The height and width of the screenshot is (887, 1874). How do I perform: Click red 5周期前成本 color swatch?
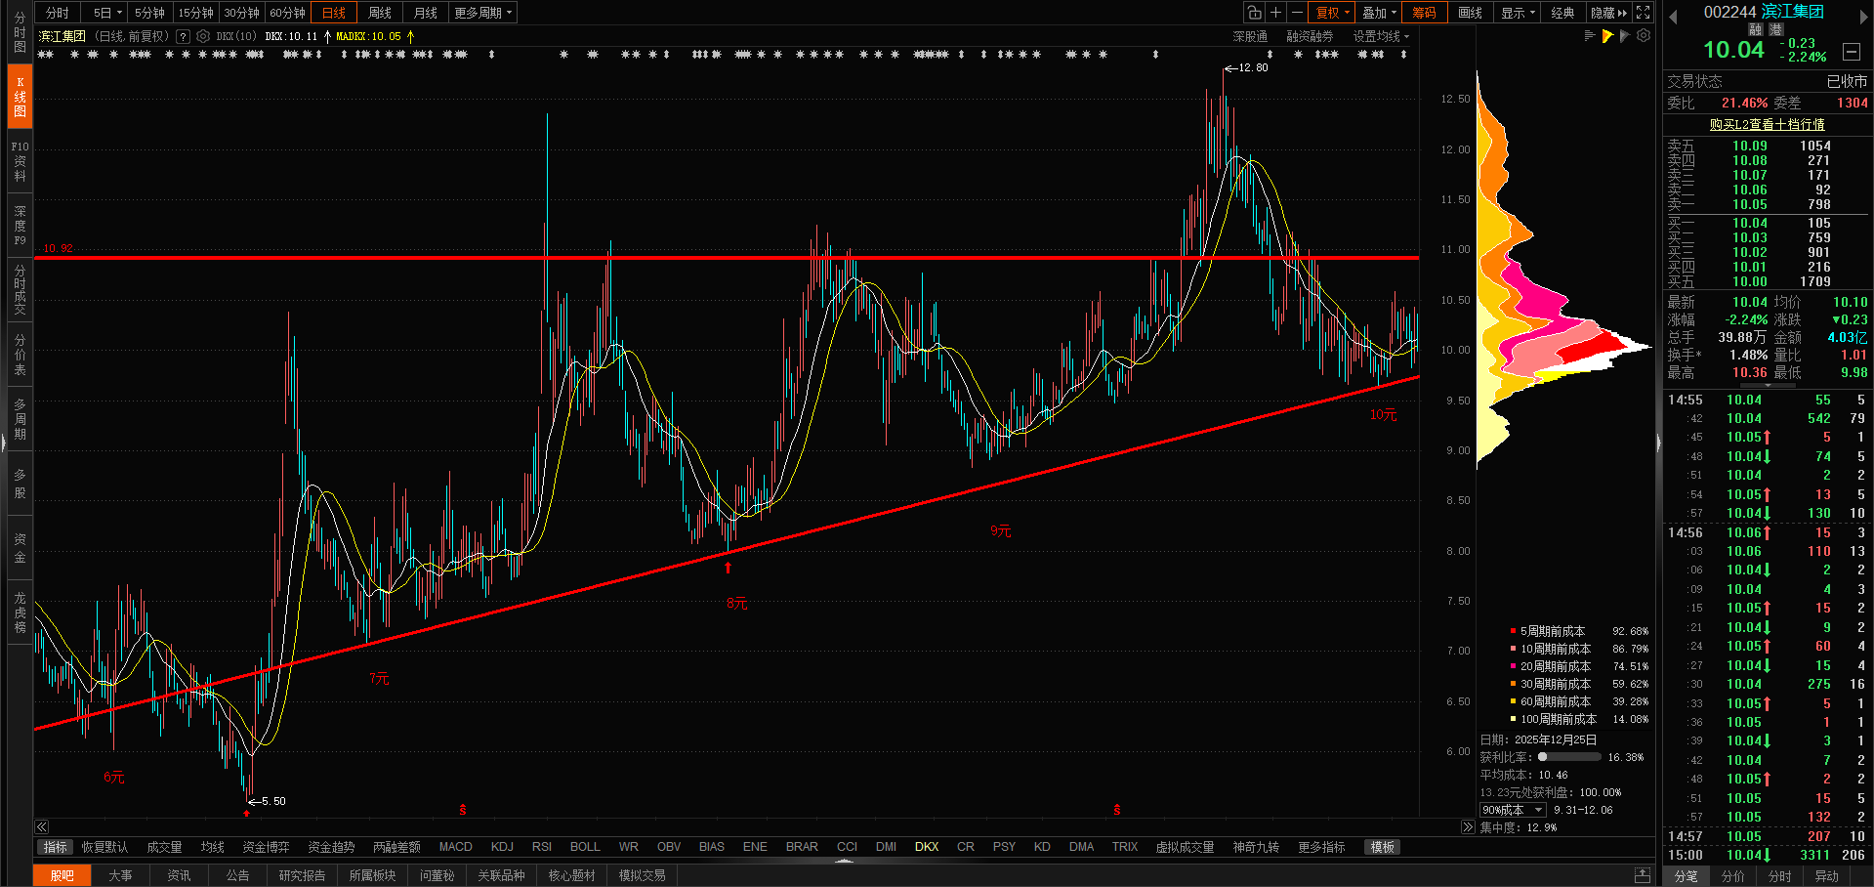point(1513,631)
